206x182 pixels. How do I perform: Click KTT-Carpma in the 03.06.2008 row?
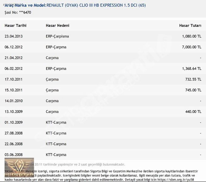56,155
